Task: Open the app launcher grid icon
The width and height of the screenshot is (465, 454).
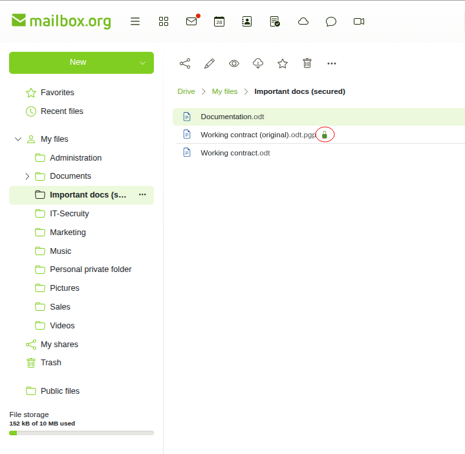Action: pyautogui.click(x=164, y=21)
